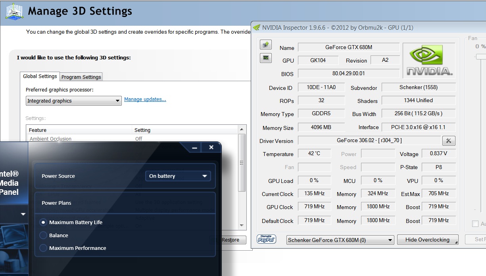Click the MCU '0 %' value

378,181
